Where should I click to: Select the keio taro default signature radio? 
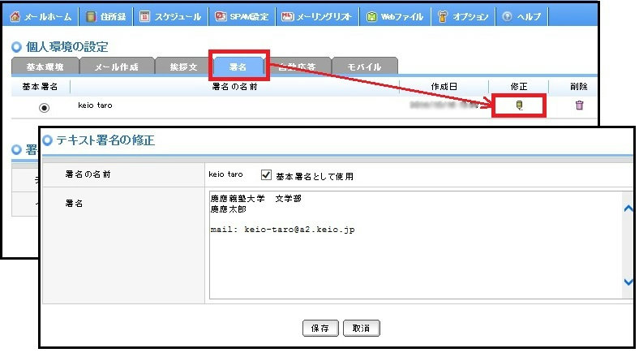pos(44,107)
